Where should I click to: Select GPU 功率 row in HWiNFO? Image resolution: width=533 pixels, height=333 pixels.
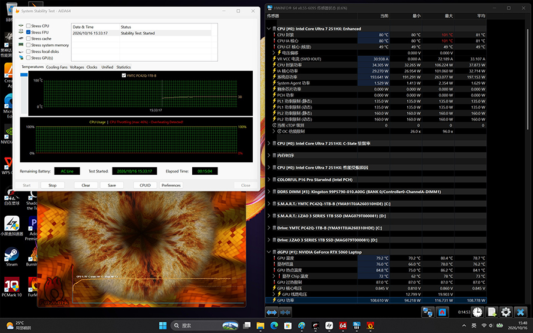[x=376, y=301]
